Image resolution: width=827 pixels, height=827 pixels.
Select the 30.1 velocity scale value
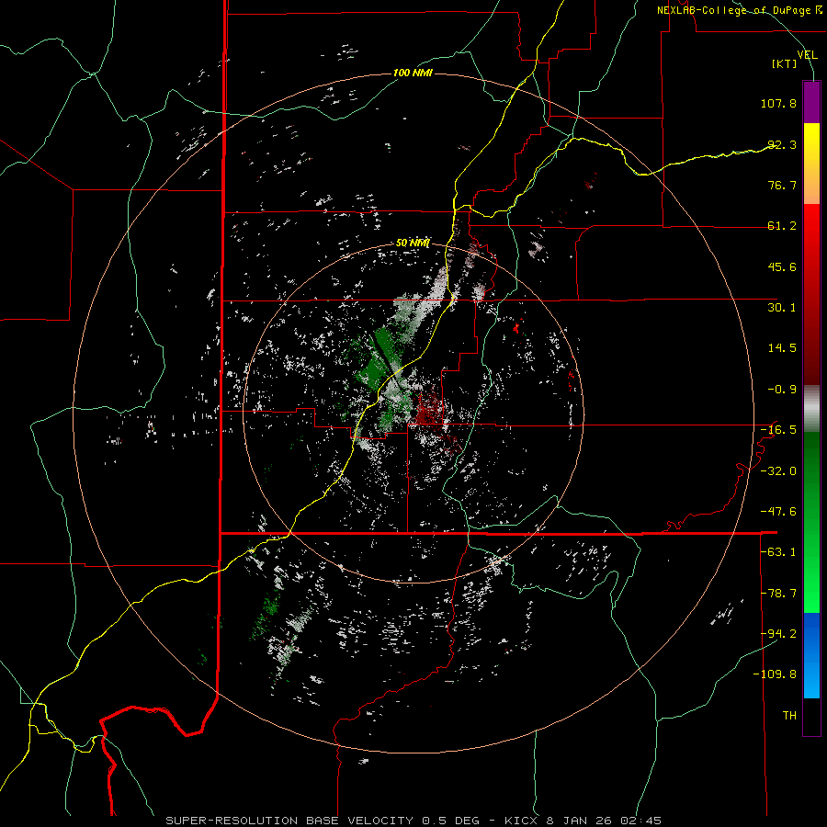pyautogui.click(x=782, y=308)
